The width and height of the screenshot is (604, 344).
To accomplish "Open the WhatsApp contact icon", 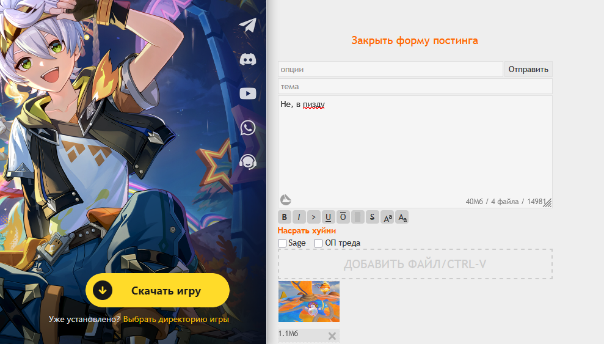I will tap(248, 128).
